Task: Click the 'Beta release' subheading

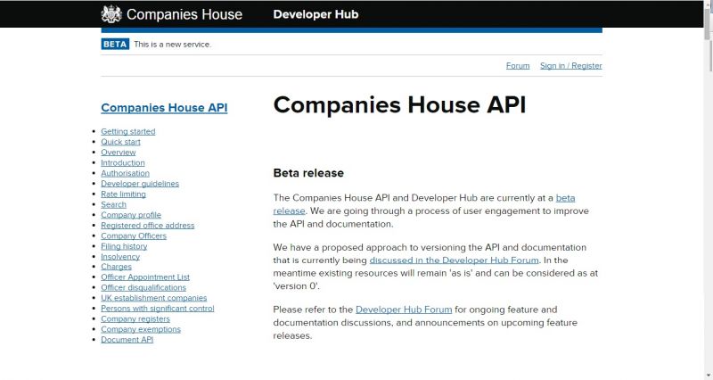Action: pos(308,173)
